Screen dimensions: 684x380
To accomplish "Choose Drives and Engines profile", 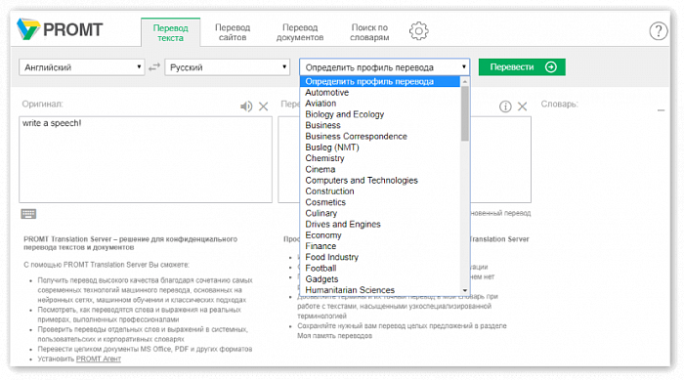I will (x=380, y=225).
